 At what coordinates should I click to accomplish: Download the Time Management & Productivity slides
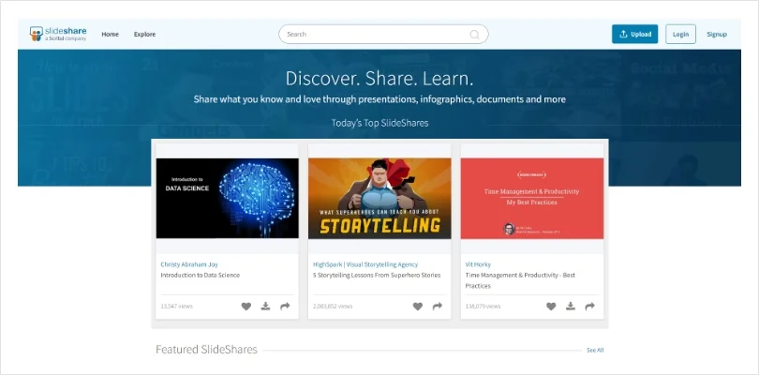click(571, 306)
